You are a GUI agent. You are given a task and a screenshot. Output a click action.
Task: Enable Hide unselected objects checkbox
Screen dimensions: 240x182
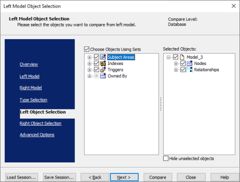click(166, 159)
